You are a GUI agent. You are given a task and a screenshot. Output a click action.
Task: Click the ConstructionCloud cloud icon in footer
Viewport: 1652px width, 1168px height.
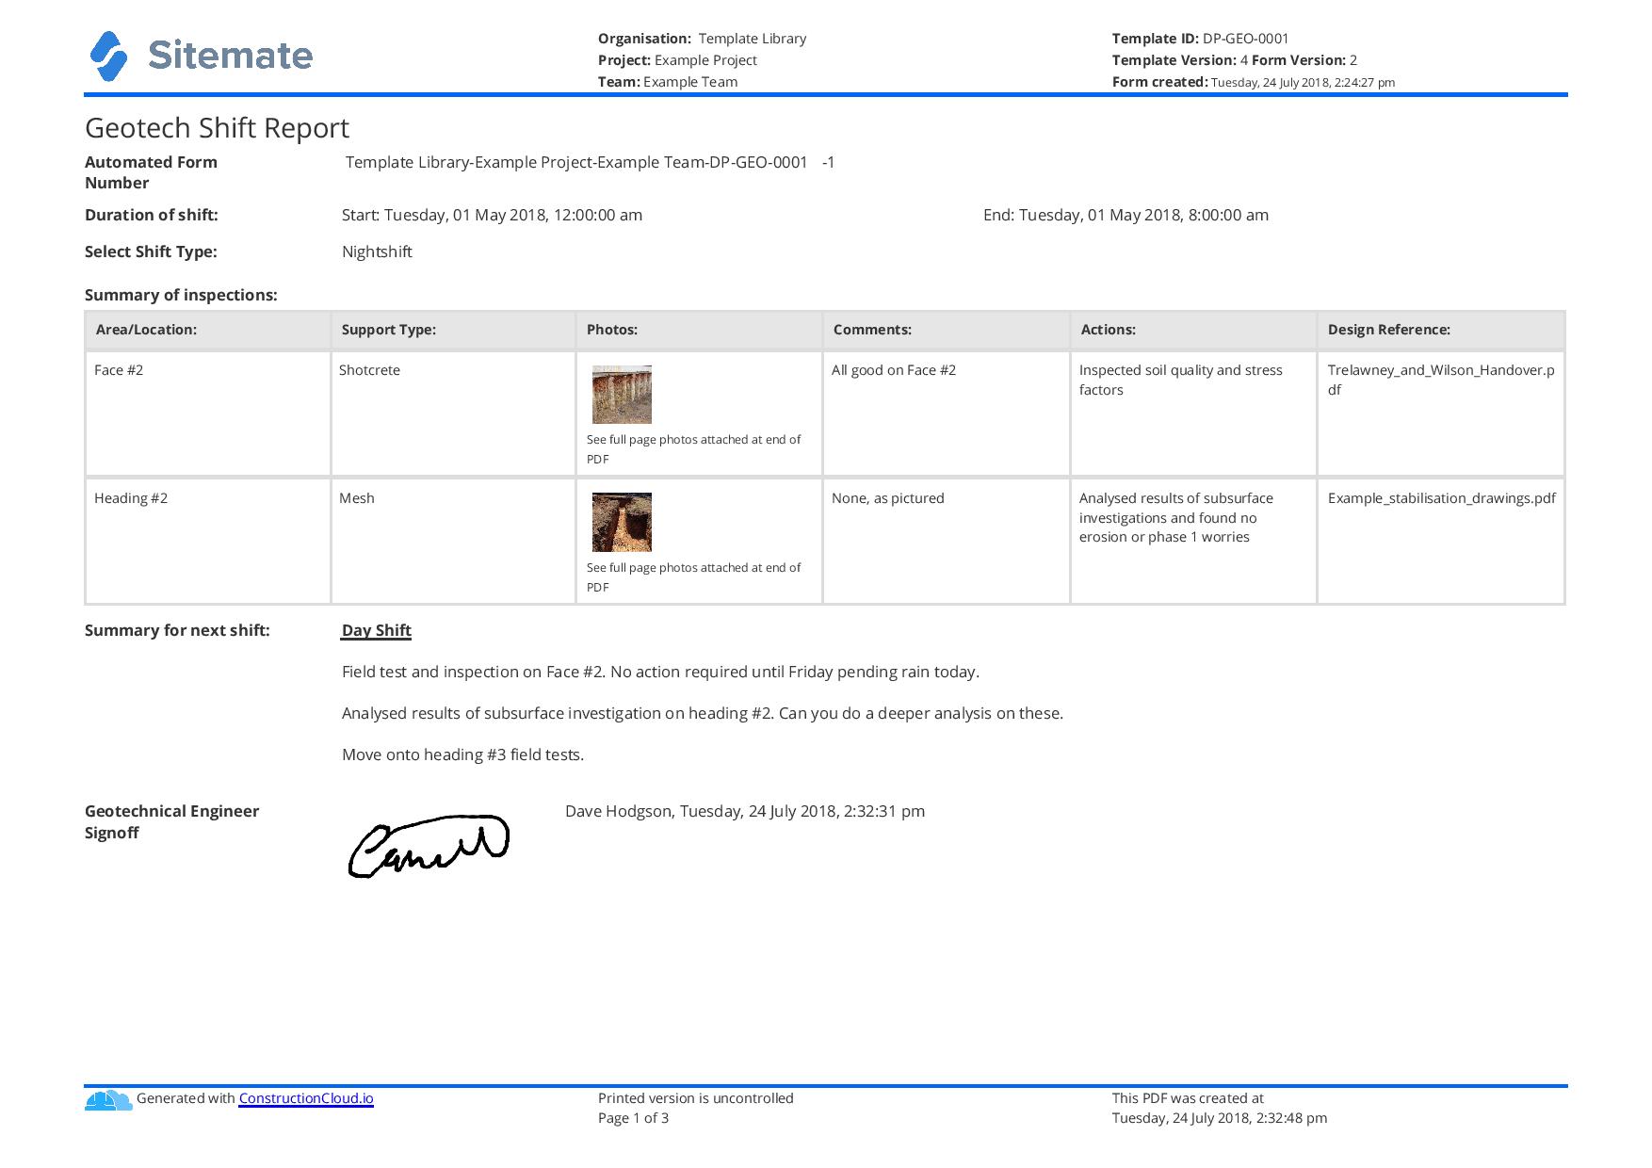coord(108,1099)
